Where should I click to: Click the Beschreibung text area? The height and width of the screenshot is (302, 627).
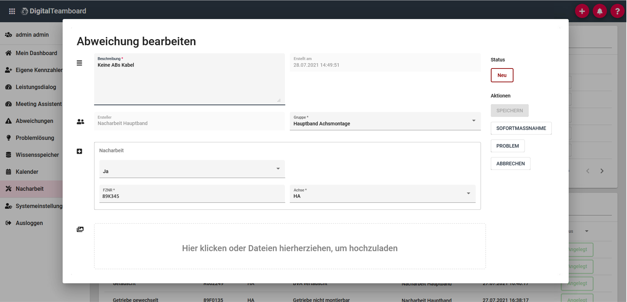pyautogui.click(x=189, y=79)
